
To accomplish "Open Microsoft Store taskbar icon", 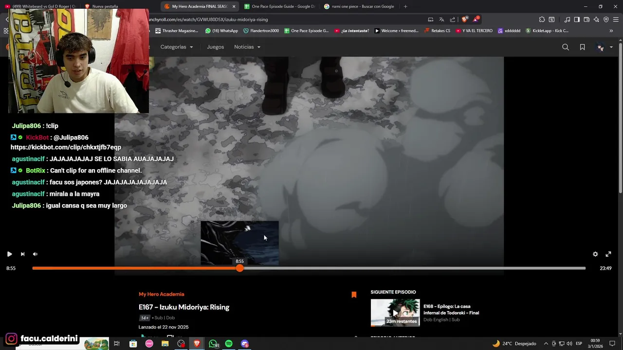I will click(x=133, y=344).
